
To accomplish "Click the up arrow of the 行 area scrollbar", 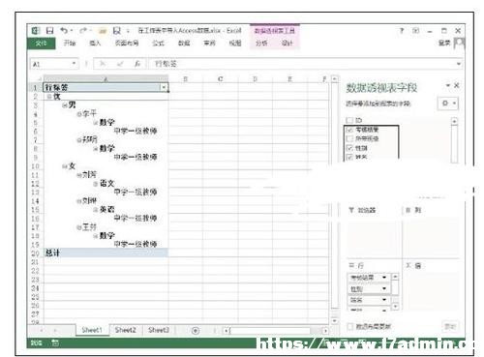I will pyautogui.click(x=395, y=277).
